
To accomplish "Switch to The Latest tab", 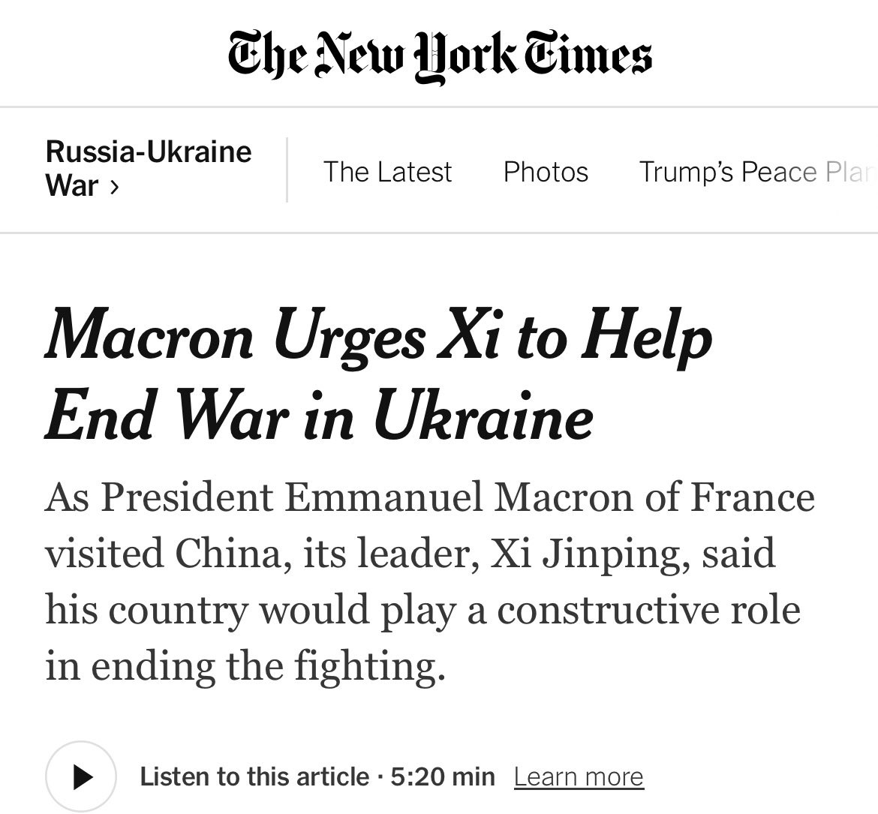I will 387,171.
